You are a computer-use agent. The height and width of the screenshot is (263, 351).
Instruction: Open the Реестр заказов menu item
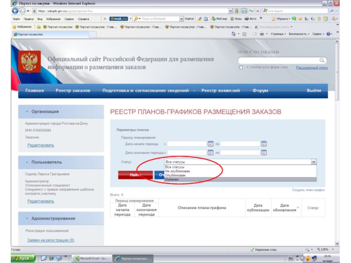[73, 91]
